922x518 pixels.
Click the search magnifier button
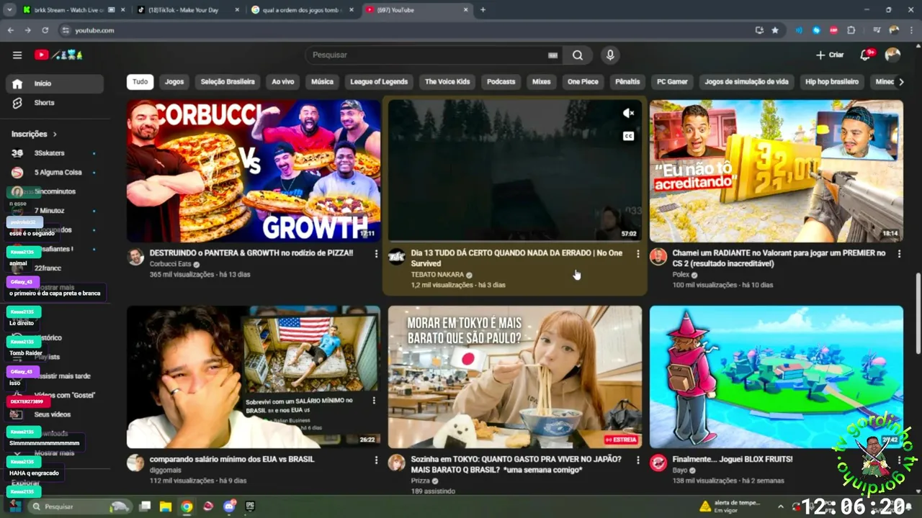click(x=578, y=55)
